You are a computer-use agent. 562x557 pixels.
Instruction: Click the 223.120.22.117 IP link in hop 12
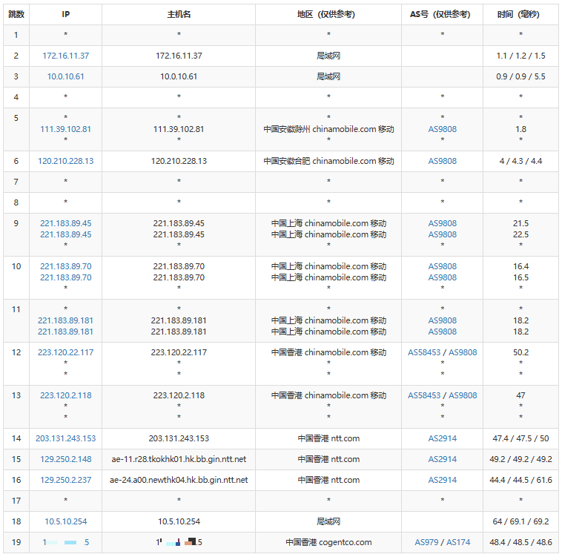tap(66, 352)
